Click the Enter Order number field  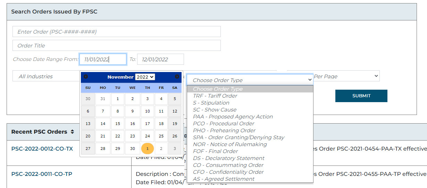click(117, 32)
